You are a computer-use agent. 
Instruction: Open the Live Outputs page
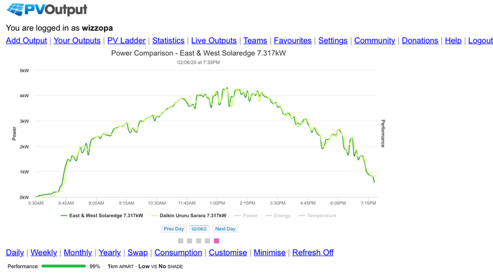[214, 41]
